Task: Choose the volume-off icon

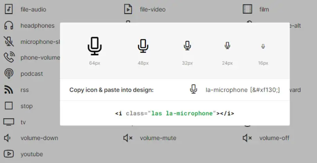Action: coord(247,138)
